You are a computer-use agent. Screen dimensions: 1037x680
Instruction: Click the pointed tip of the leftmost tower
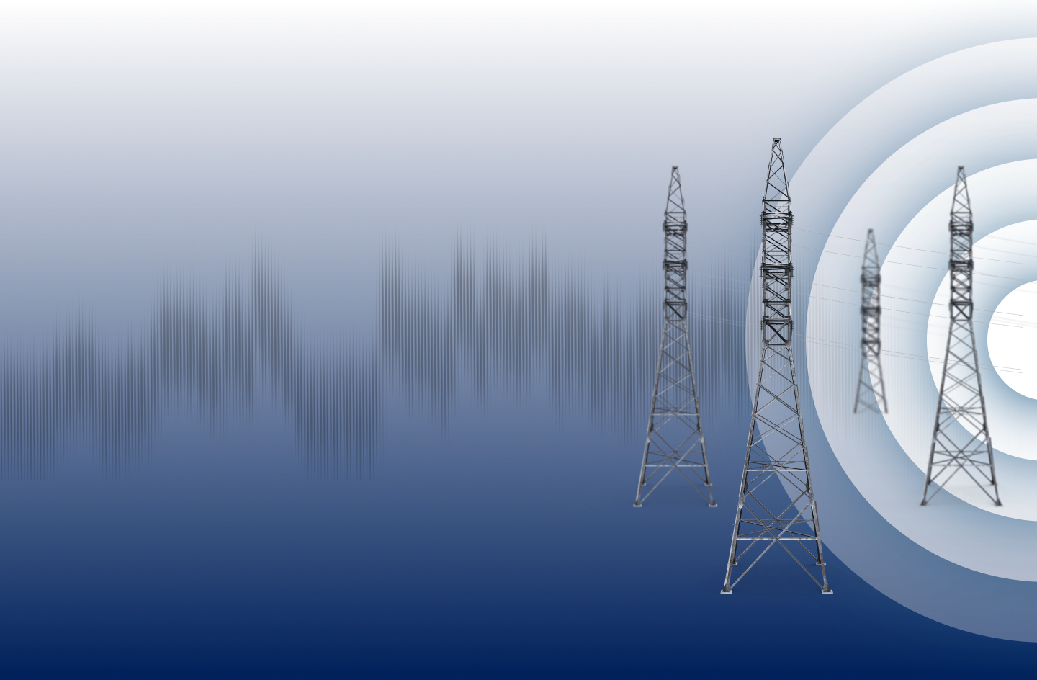[x=675, y=168]
